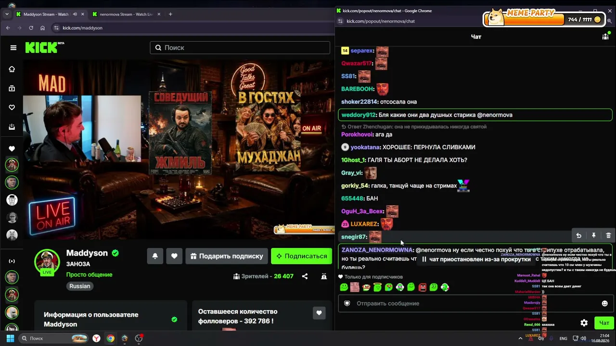
Task: Open Windows Start menu
Action: pyautogui.click(x=10, y=338)
